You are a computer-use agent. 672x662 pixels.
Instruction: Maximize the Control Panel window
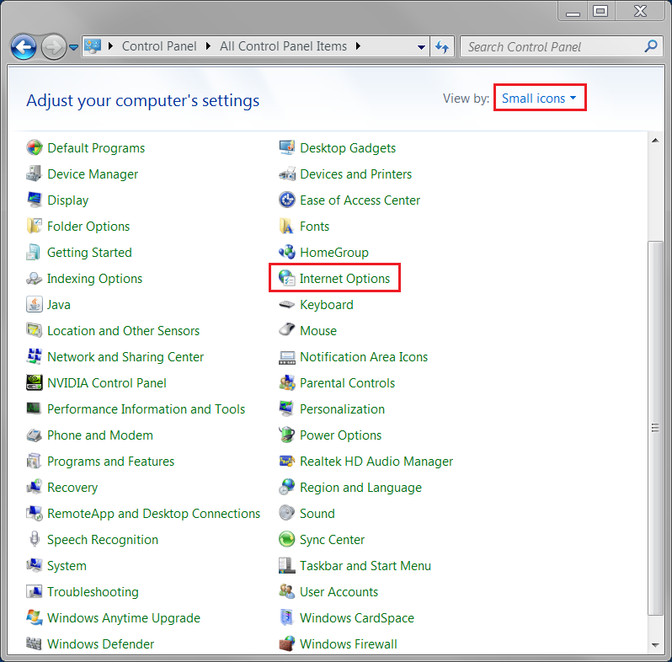tap(600, 11)
